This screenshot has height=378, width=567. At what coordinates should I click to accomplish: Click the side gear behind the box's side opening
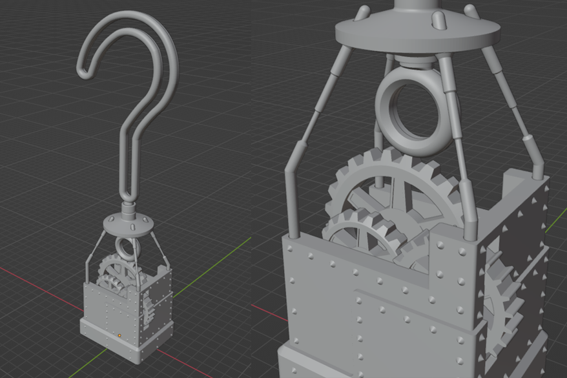coord(501,308)
